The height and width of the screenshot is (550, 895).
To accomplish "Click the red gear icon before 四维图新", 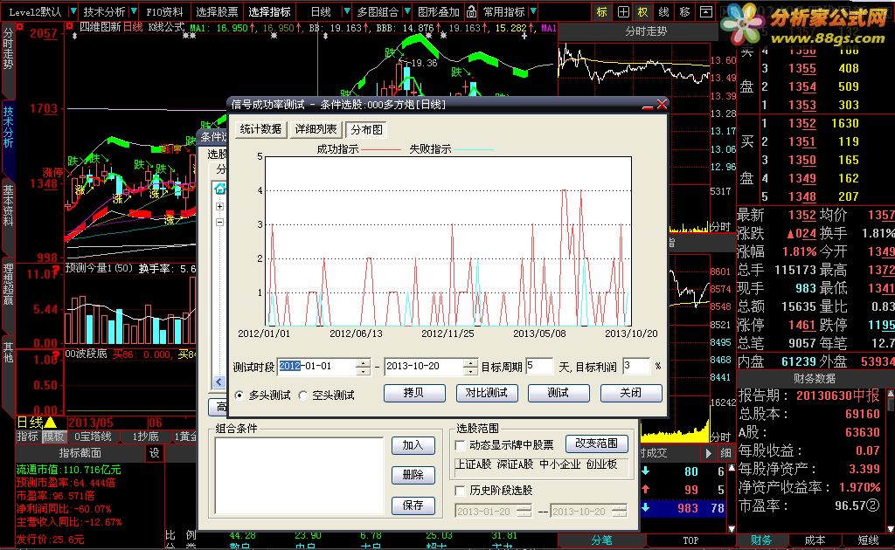I will pos(70,26).
